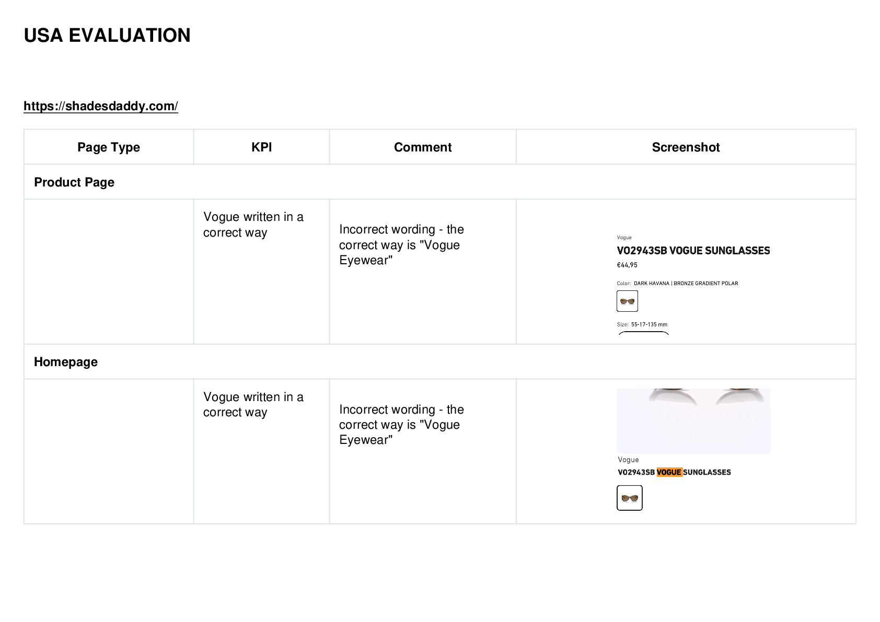
Task: Open the shadesdaddy.com link
Action: (101, 106)
